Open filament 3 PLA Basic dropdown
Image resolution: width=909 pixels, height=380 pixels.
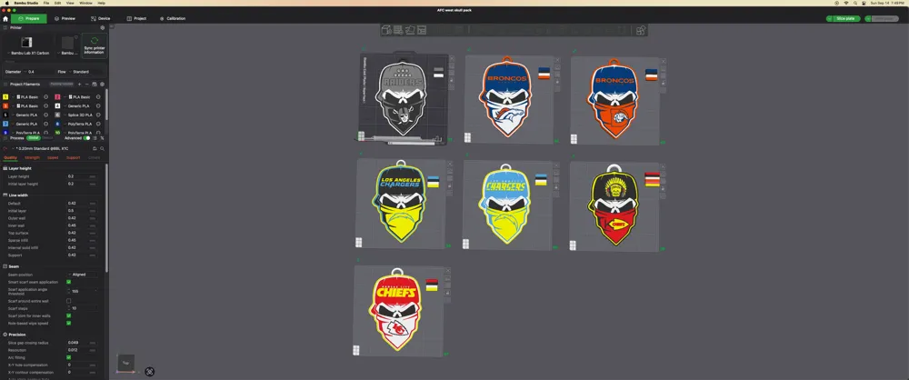26,106
